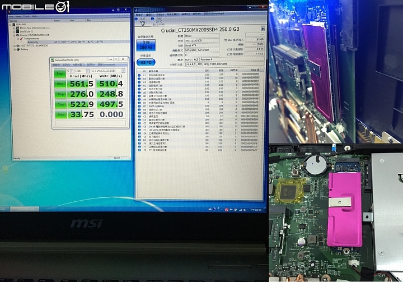Stop the test on the 522.9 row

[60, 104]
